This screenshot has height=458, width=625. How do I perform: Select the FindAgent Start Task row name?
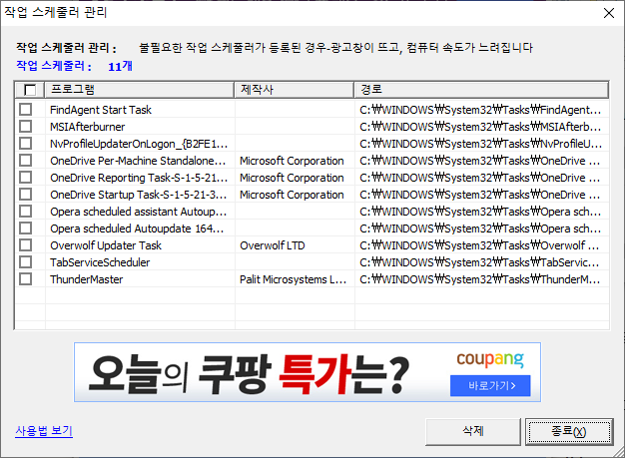point(101,110)
